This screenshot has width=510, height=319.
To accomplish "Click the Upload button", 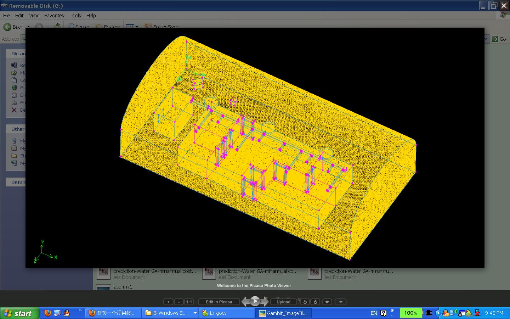I will click(x=283, y=302).
